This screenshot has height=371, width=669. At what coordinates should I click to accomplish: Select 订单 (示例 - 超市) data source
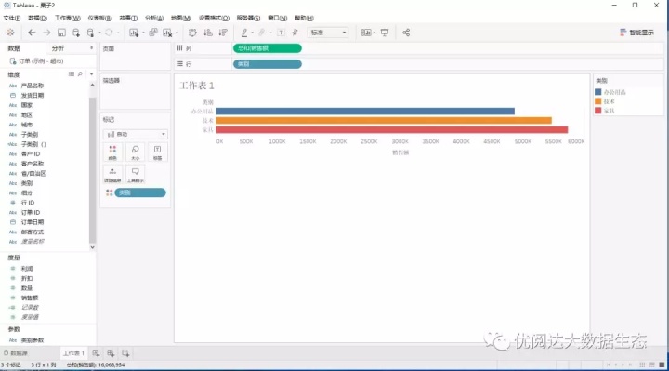coord(36,61)
